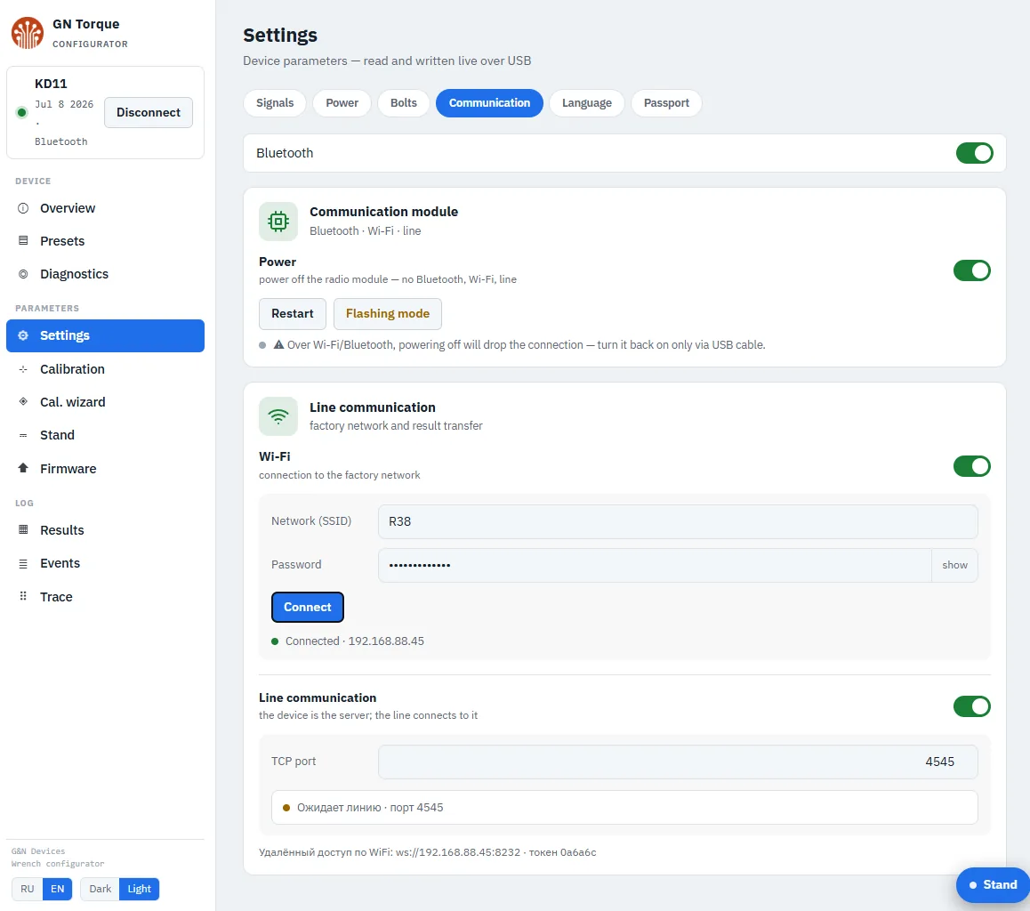Click the Settings item in sidebar
The width and height of the screenshot is (1030, 911).
coord(105,335)
